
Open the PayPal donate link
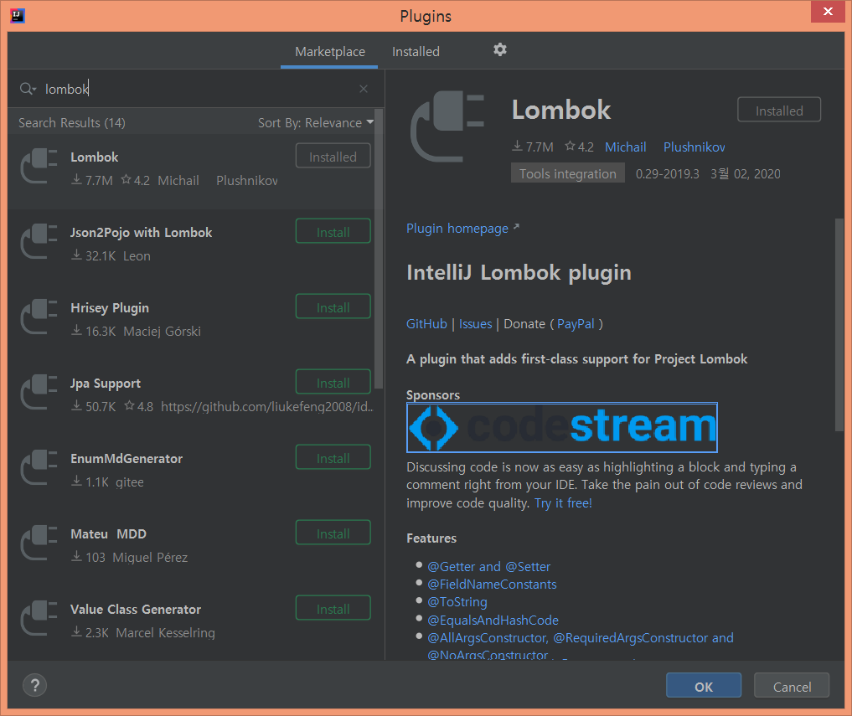coord(576,324)
